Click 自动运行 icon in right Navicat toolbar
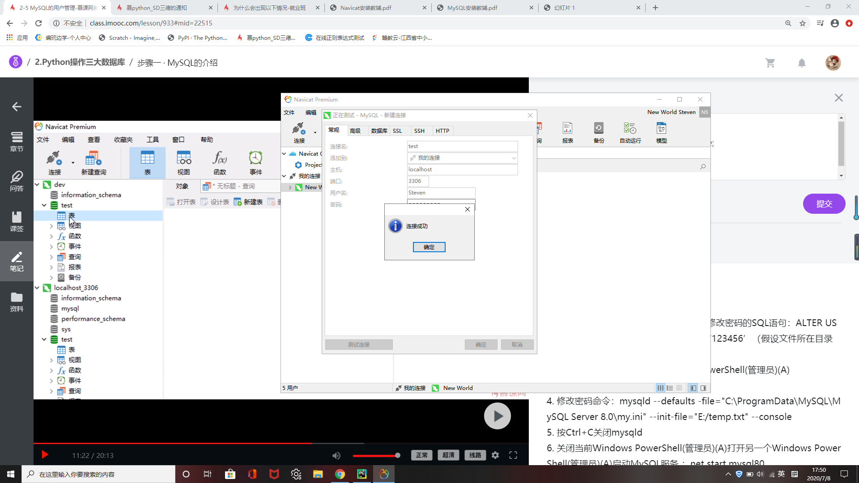Viewport: 859px width, 483px height. 630,133
